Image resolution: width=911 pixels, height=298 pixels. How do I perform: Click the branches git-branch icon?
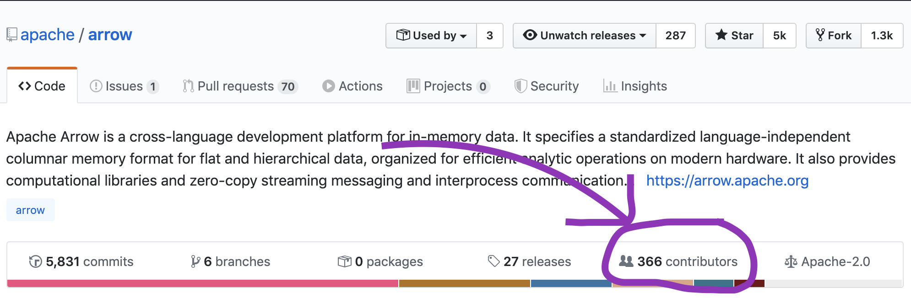point(195,261)
